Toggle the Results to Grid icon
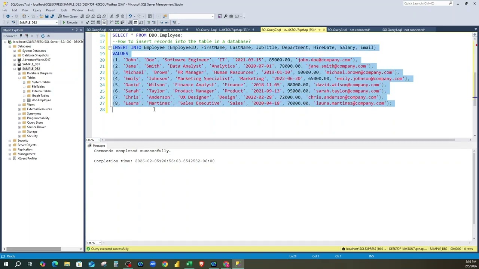The height and width of the screenshot is (269, 479). [x=135, y=22]
